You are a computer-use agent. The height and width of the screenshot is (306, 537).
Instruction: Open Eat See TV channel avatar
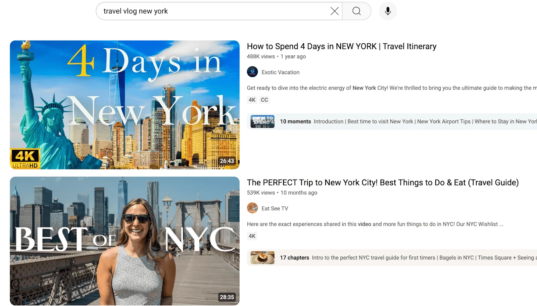(x=252, y=208)
